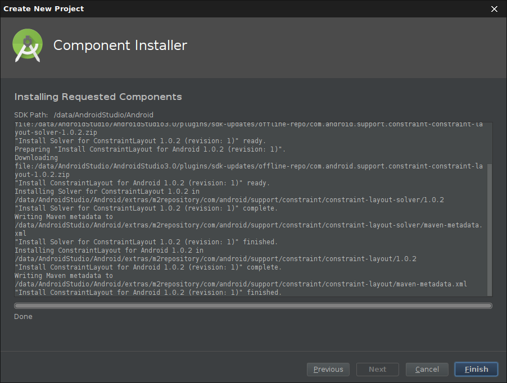Click the Install Solver ready log line
The image size is (507, 383).
pos(140,141)
